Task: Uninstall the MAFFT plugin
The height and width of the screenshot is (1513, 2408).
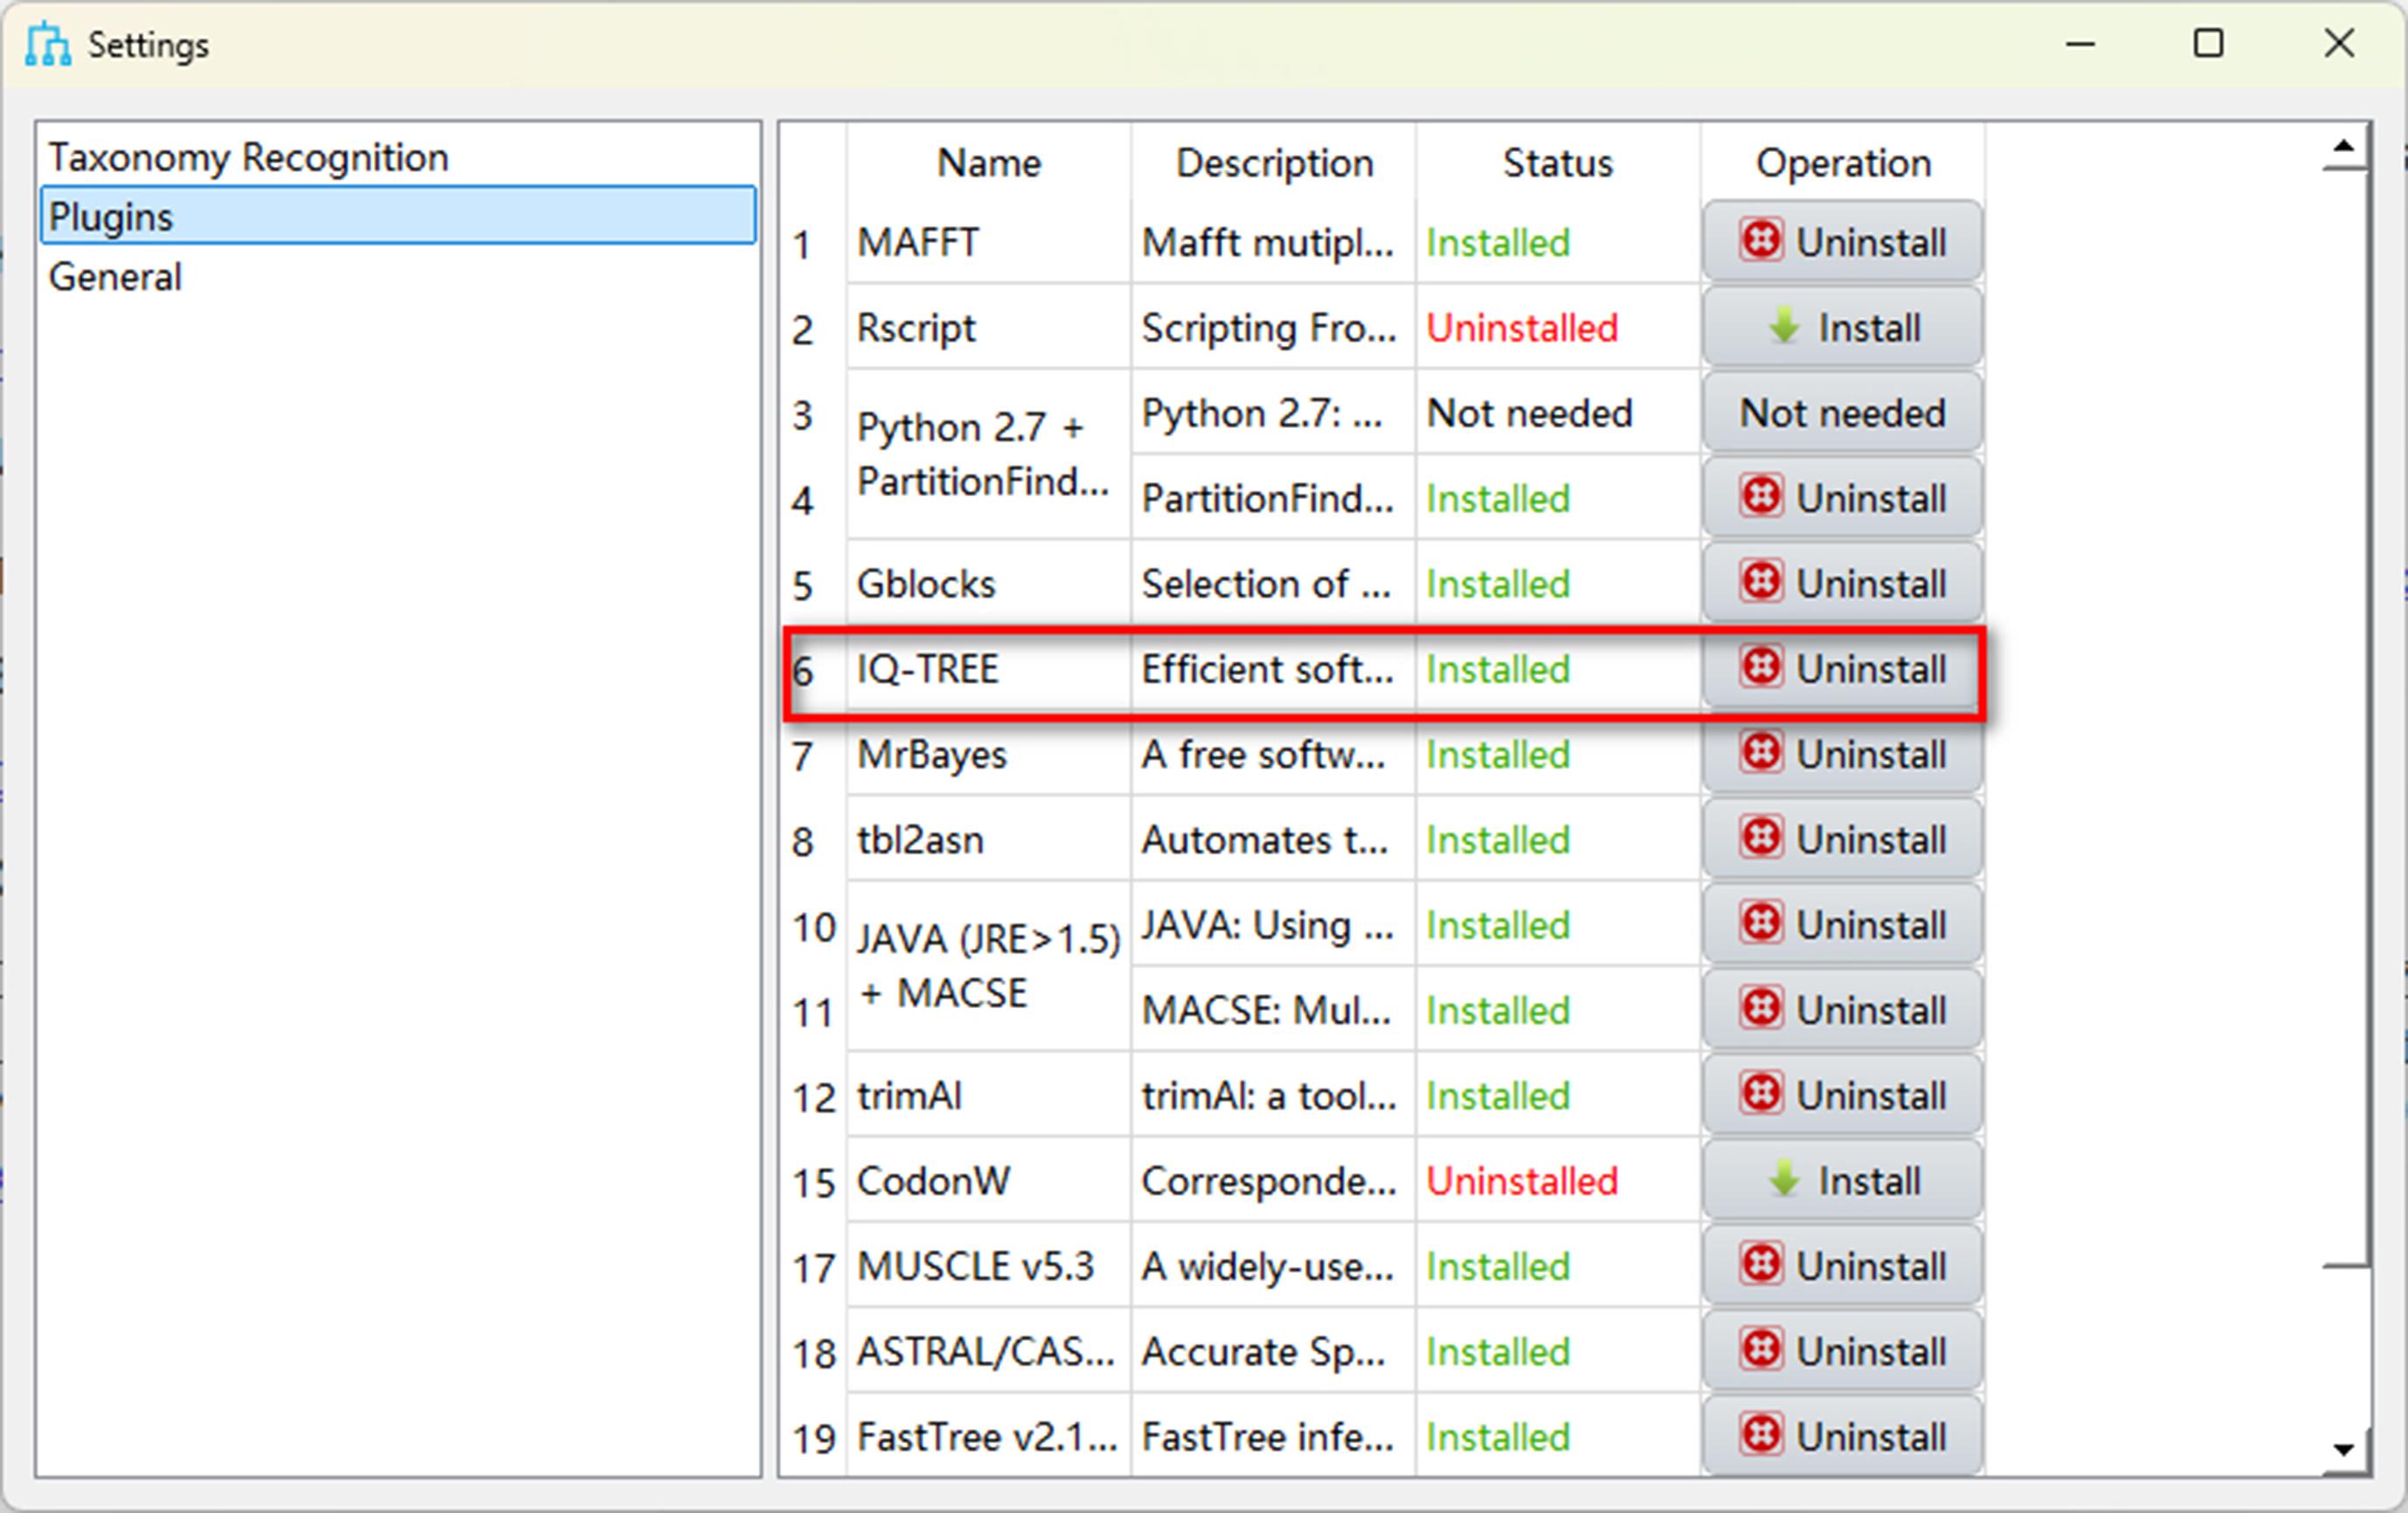Action: (x=1842, y=242)
